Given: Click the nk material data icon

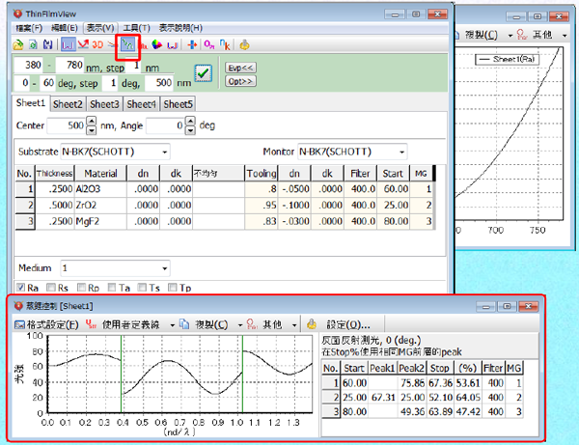Looking at the screenshot, I should [x=225, y=44].
